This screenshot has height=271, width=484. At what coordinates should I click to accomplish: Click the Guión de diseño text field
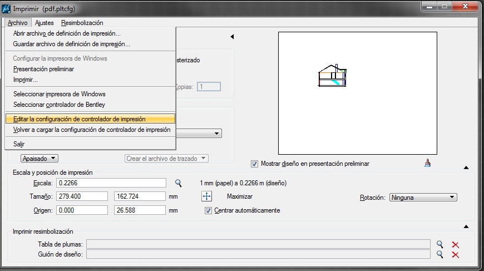pos(258,254)
